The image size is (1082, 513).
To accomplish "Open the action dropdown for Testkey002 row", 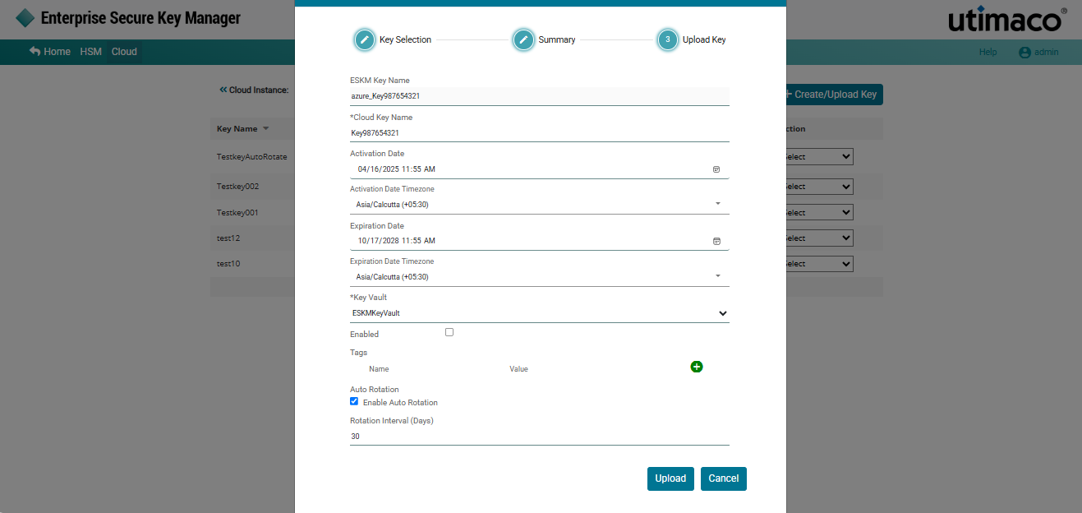I will pyautogui.click(x=819, y=187).
